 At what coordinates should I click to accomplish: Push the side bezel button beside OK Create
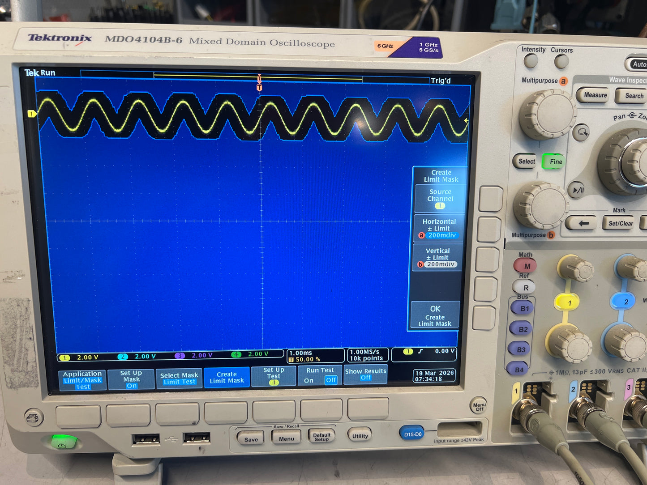484,318
